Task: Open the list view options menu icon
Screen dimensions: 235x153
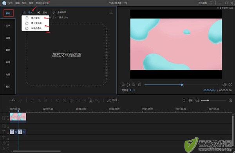Action: tap(111, 12)
